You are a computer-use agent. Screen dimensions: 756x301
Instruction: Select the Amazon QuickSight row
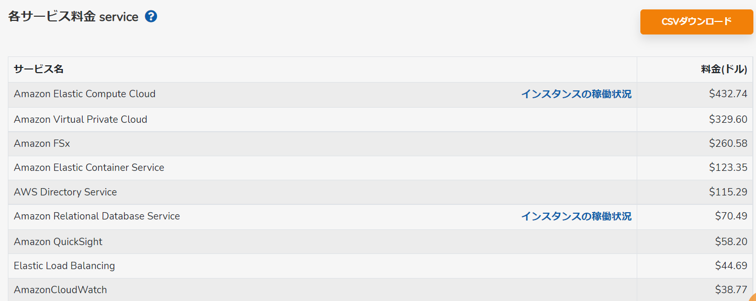(380, 241)
